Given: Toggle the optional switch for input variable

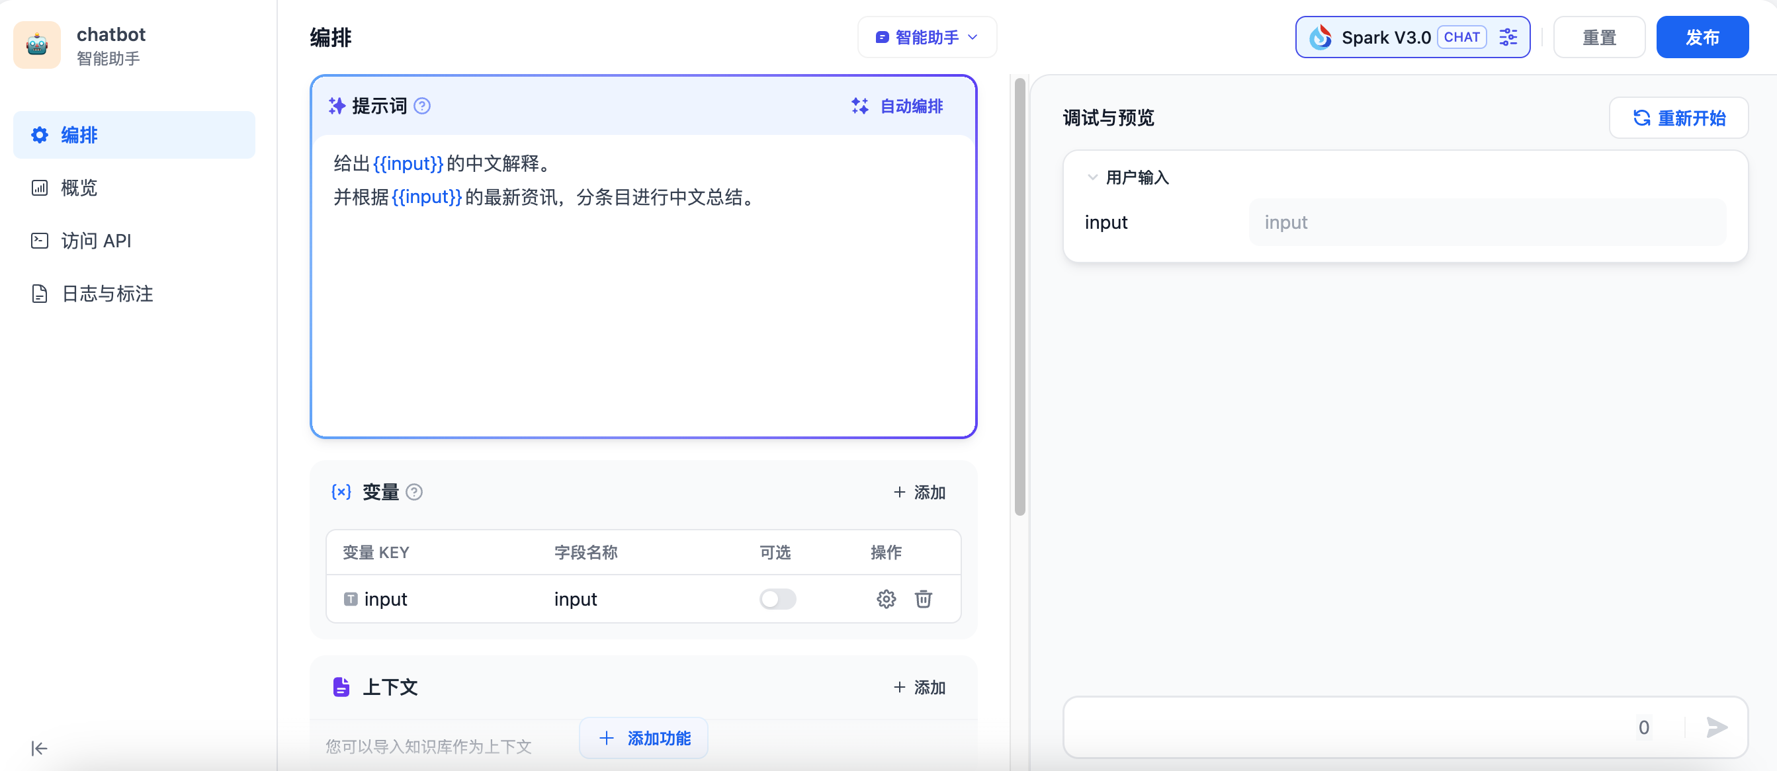Looking at the screenshot, I should point(777,598).
